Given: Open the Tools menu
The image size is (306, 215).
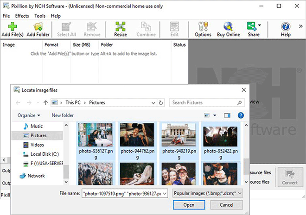Looking at the screenshot, I should (x=40, y=16).
